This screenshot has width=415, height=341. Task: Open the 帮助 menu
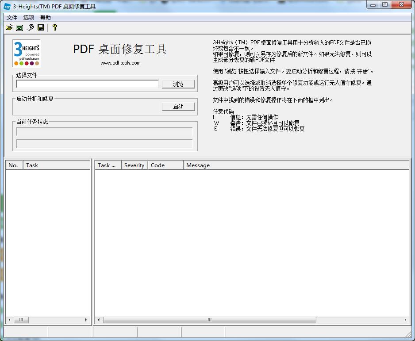[46, 17]
